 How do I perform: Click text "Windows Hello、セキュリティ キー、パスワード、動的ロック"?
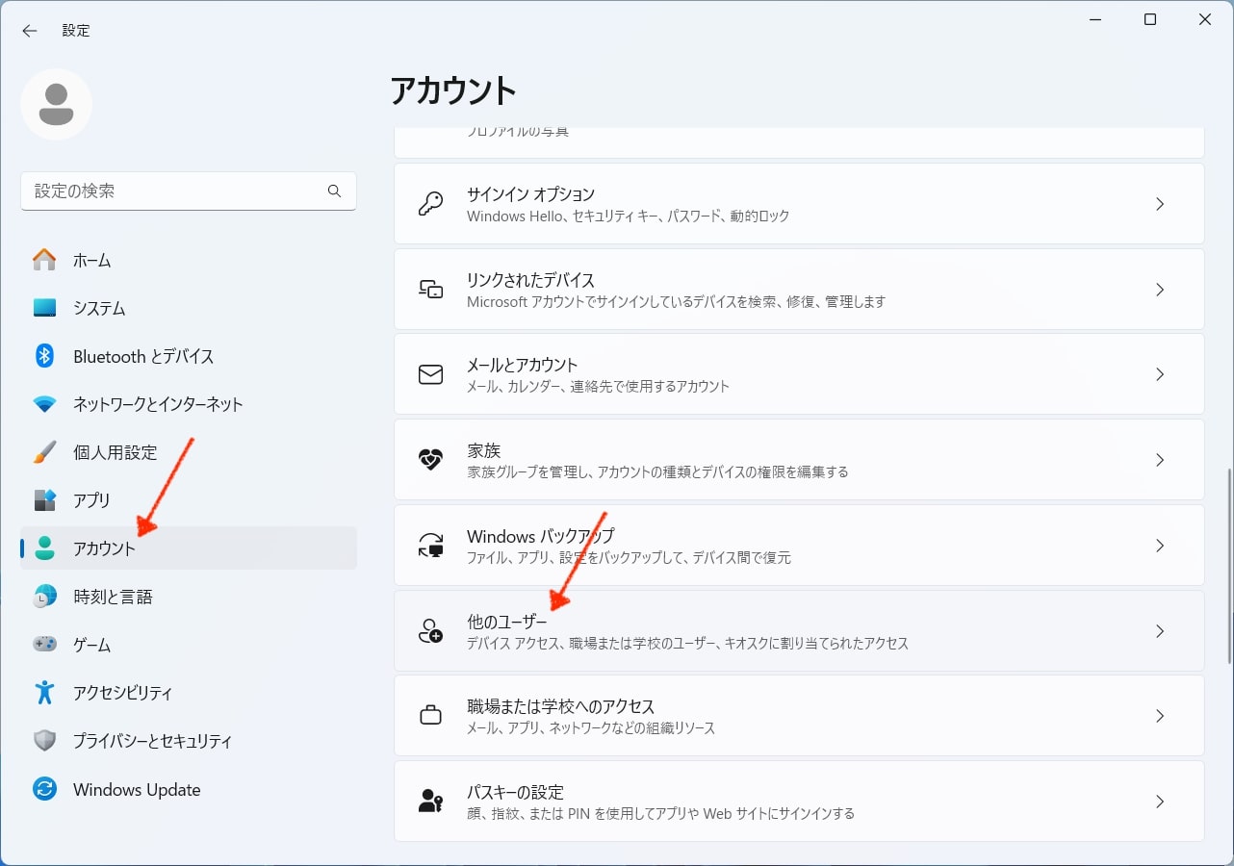click(628, 216)
